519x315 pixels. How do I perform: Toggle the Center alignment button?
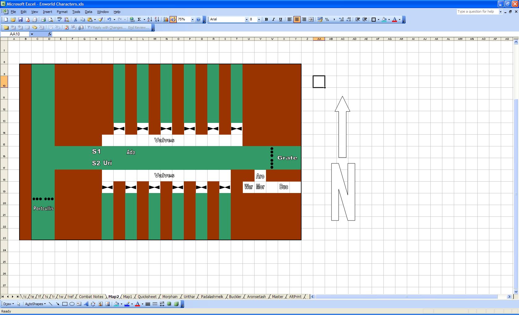(x=297, y=19)
